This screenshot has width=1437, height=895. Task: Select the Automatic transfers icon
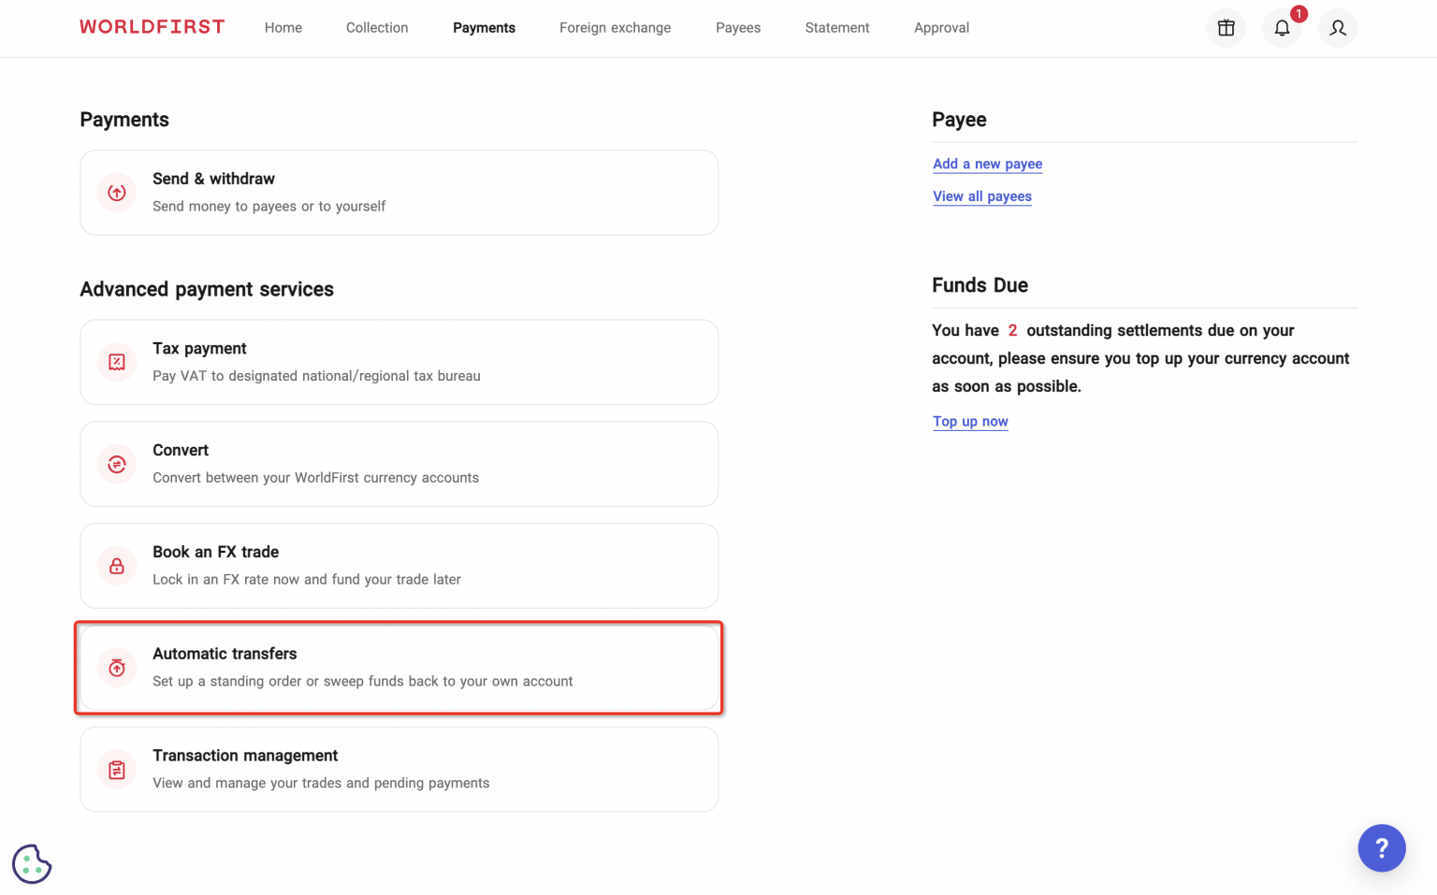116,667
